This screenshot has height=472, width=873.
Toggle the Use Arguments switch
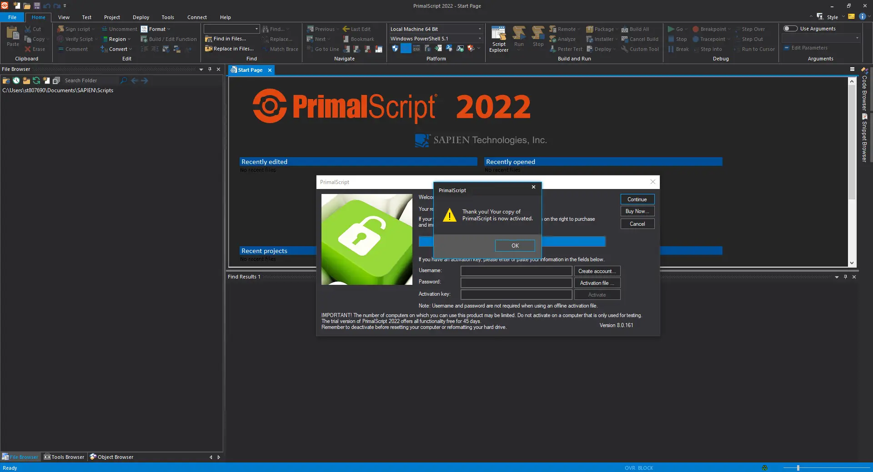click(791, 29)
